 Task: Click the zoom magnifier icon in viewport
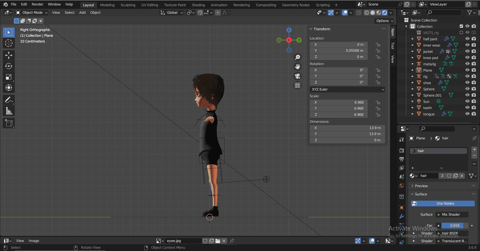(298, 58)
